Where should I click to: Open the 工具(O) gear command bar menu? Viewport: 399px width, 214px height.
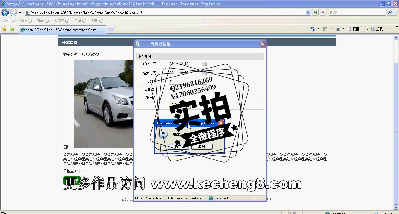381,29
